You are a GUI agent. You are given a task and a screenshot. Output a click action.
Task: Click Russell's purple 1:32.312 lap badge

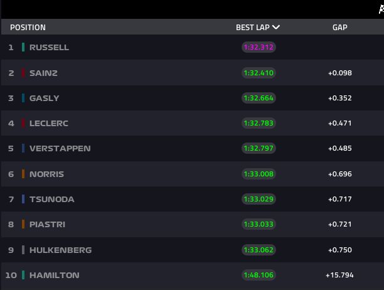click(259, 47)
